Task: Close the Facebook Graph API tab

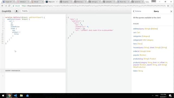Action: [14, 2]
